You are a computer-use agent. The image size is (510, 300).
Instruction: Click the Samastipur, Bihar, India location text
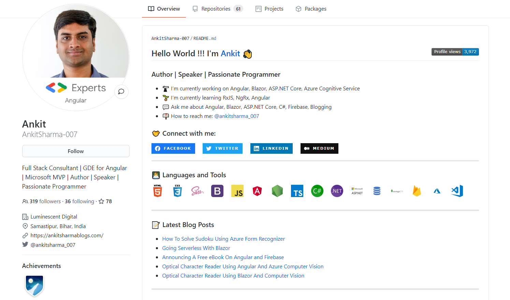pyautogui.click(x=58, y=226)
